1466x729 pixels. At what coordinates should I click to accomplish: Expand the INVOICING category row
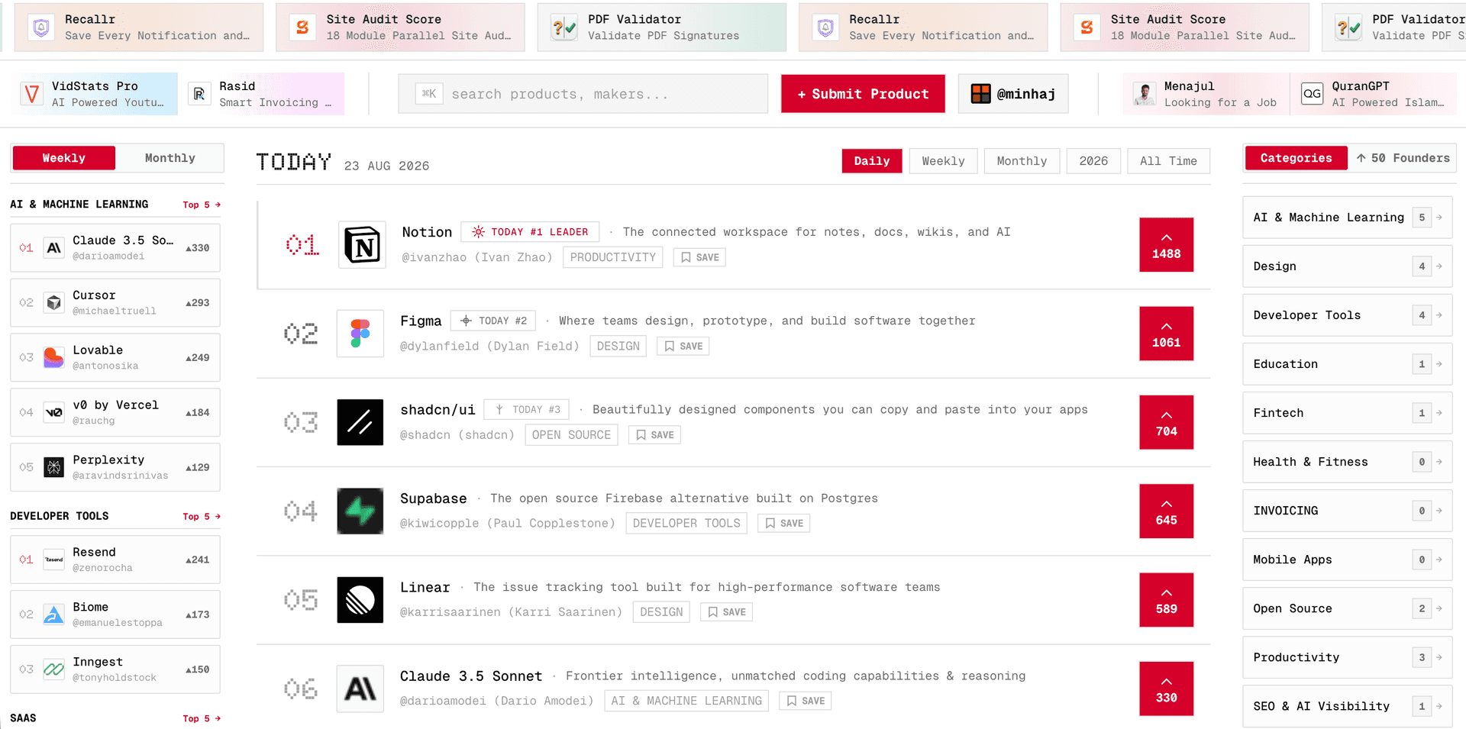1347,511
